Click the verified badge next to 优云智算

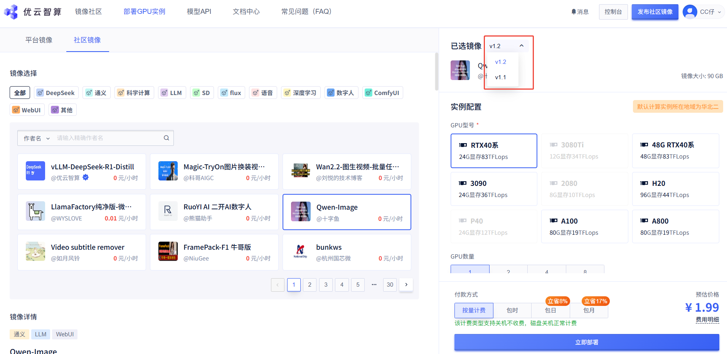tap(86, 177)
